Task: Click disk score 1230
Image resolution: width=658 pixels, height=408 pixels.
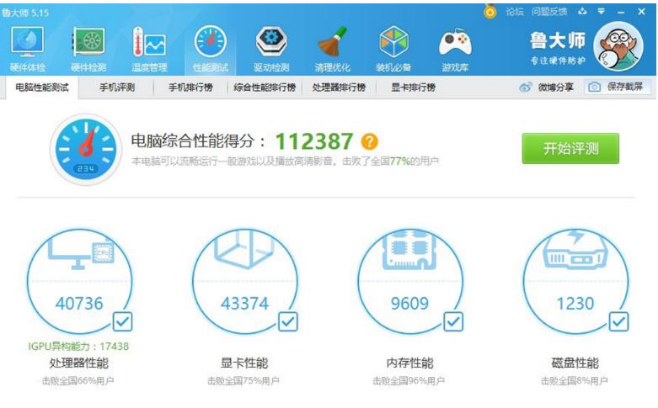Action: point(575,304)
